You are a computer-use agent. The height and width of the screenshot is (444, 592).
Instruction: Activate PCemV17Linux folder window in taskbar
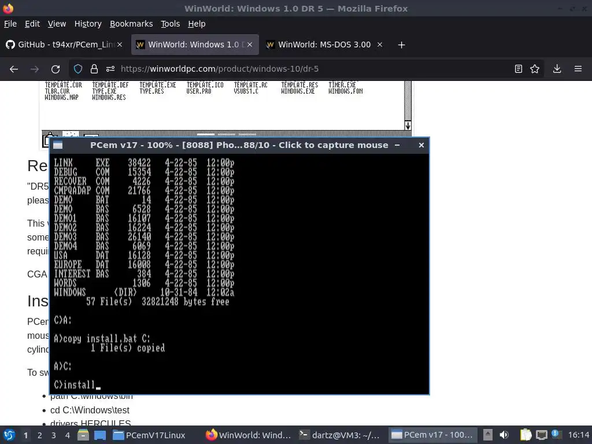pos(149,435)
